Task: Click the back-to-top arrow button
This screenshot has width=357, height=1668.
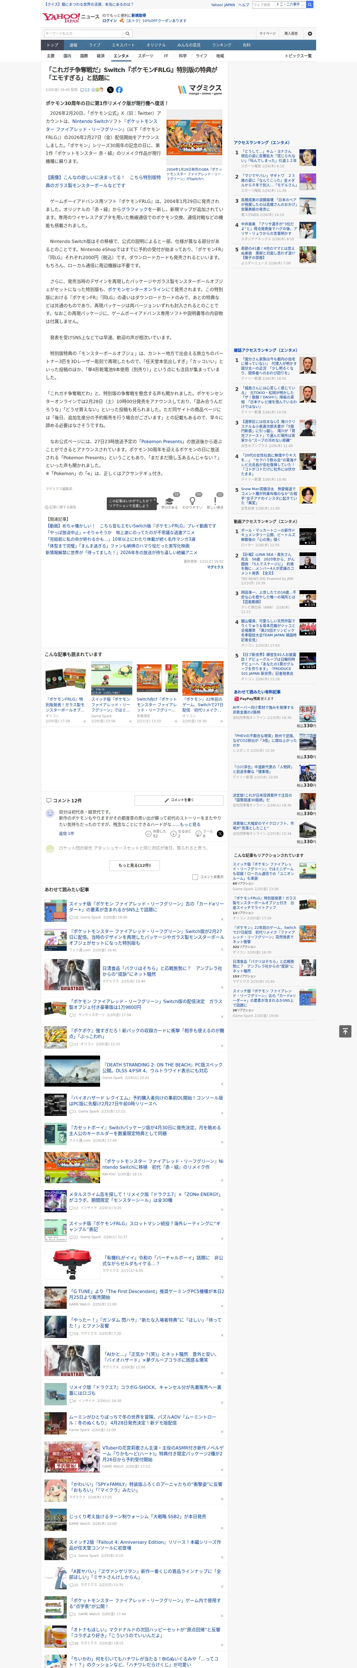Action: coord(345,1031)
